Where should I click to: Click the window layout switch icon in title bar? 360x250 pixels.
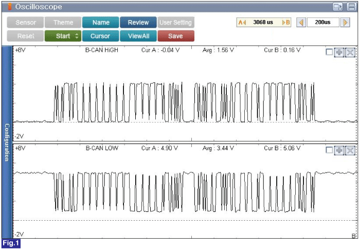pyautogui.click(x=337, y=7)
